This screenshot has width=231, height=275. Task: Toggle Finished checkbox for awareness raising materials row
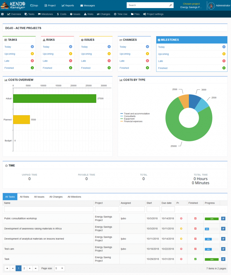pos(195,229)
